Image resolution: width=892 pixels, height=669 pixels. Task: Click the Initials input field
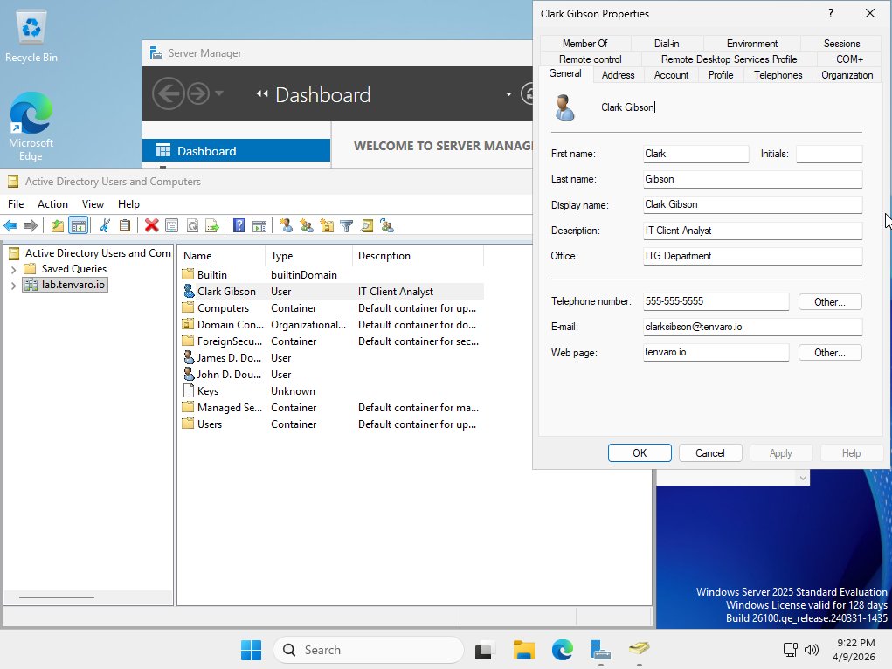829,154
